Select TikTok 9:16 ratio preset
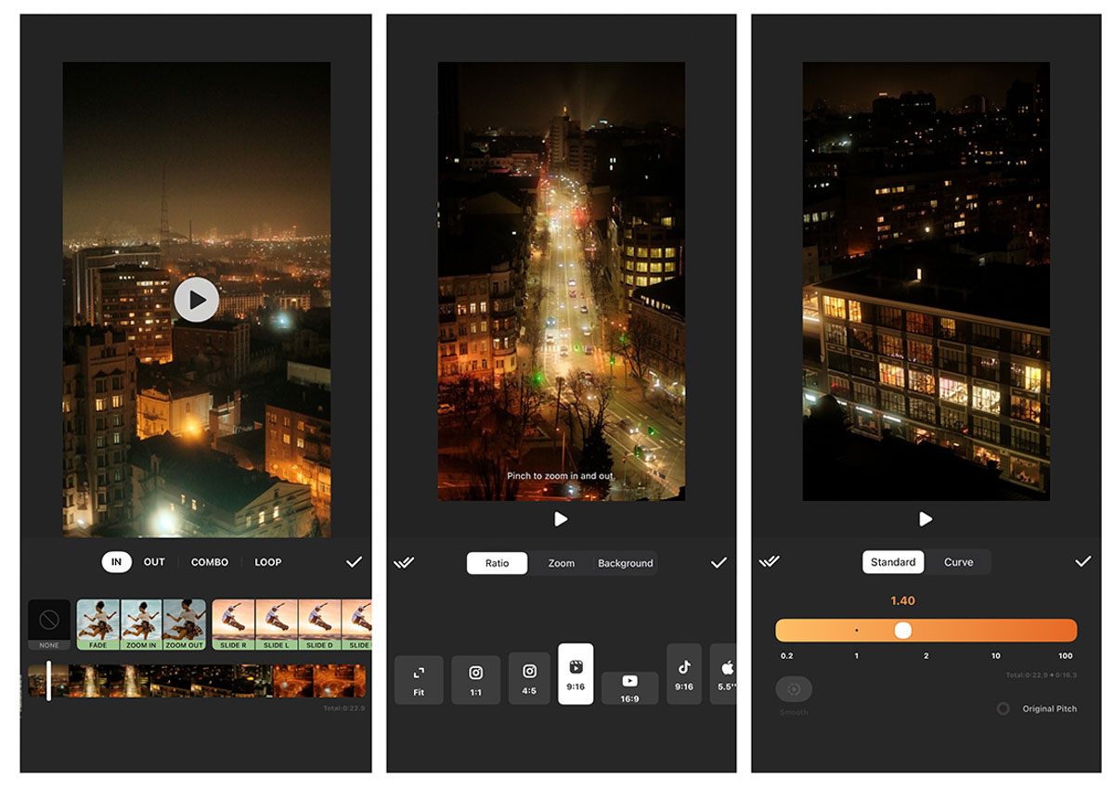Image resolution: width=1114 pixels, height=797 pixels. [684, 674]
